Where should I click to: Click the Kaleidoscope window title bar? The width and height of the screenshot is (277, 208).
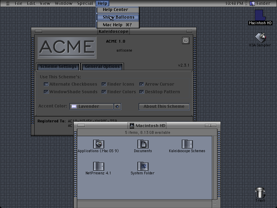[114, 31]
